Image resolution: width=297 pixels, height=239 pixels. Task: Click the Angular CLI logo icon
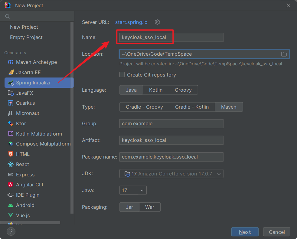(11, 185)
